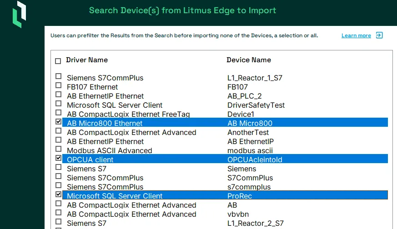The width and height of the screenshot is (397, 229).
Task: Select the Siemens device name cell
Action: (x=241, y=169)
